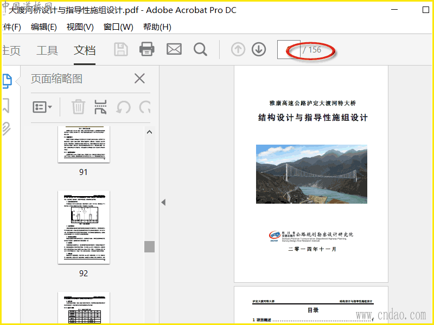Select the 文档 tab
434x325 pixels.
[x=85, y=50]
